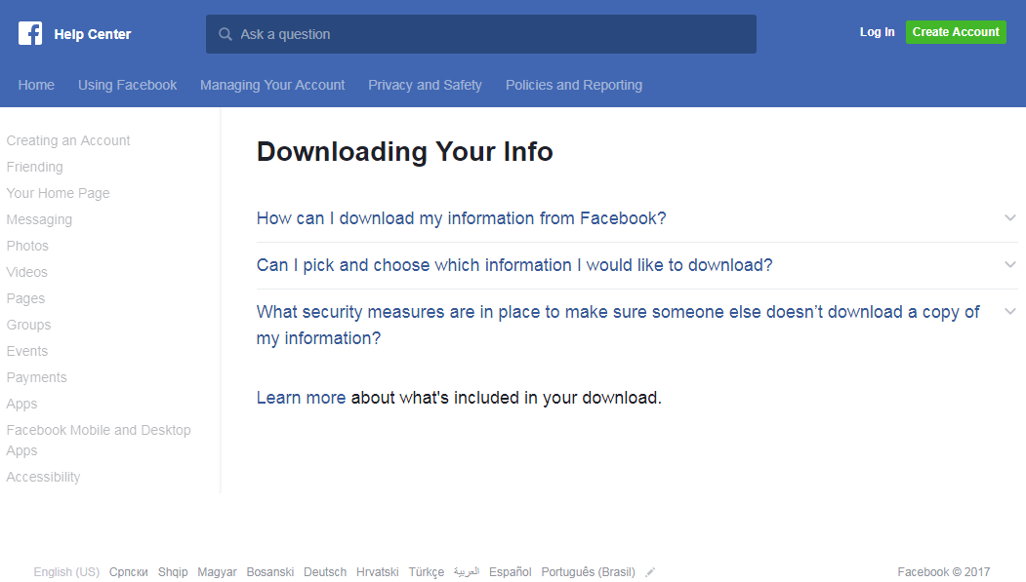Open the Managing Your Account menu
Screen dimensions: 1026x582
pyautogui.click(x=272, y=85)
